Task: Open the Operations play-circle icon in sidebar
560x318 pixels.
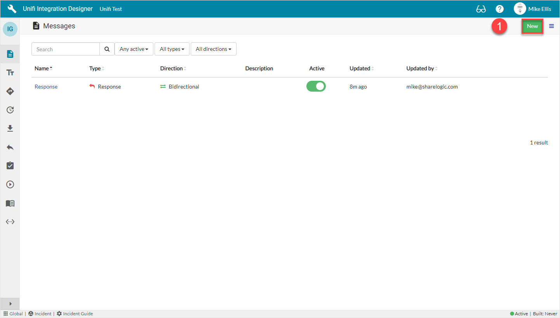Action: point(10,184)
